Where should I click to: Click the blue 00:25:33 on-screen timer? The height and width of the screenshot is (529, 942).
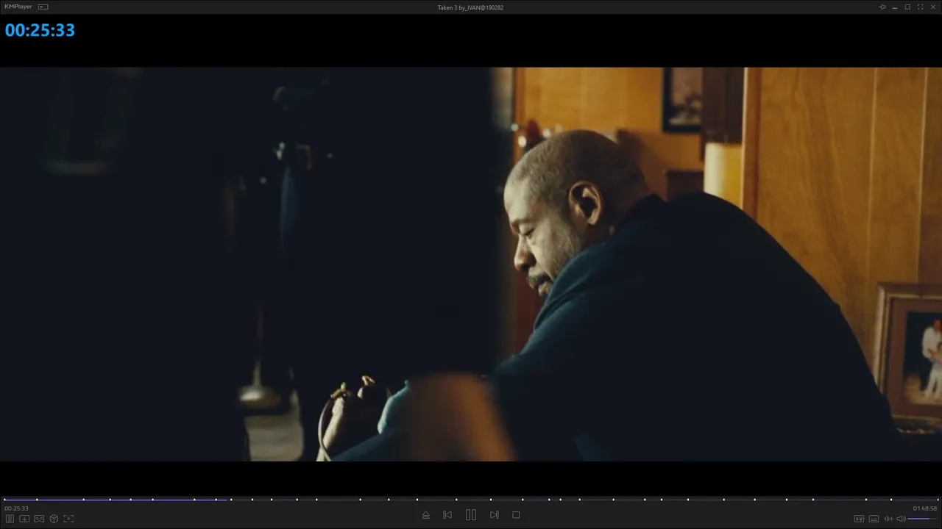tap(40, 30)
